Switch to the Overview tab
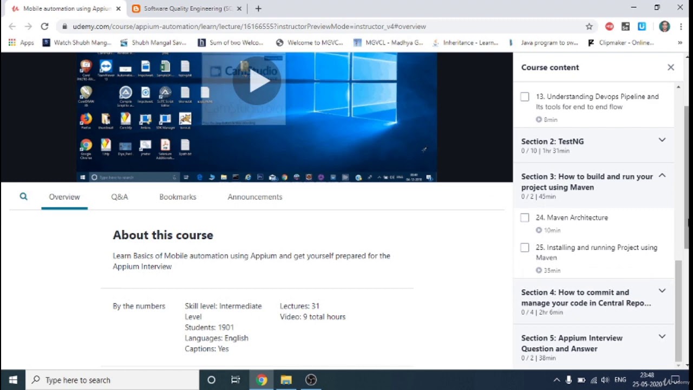 (64, 197)
